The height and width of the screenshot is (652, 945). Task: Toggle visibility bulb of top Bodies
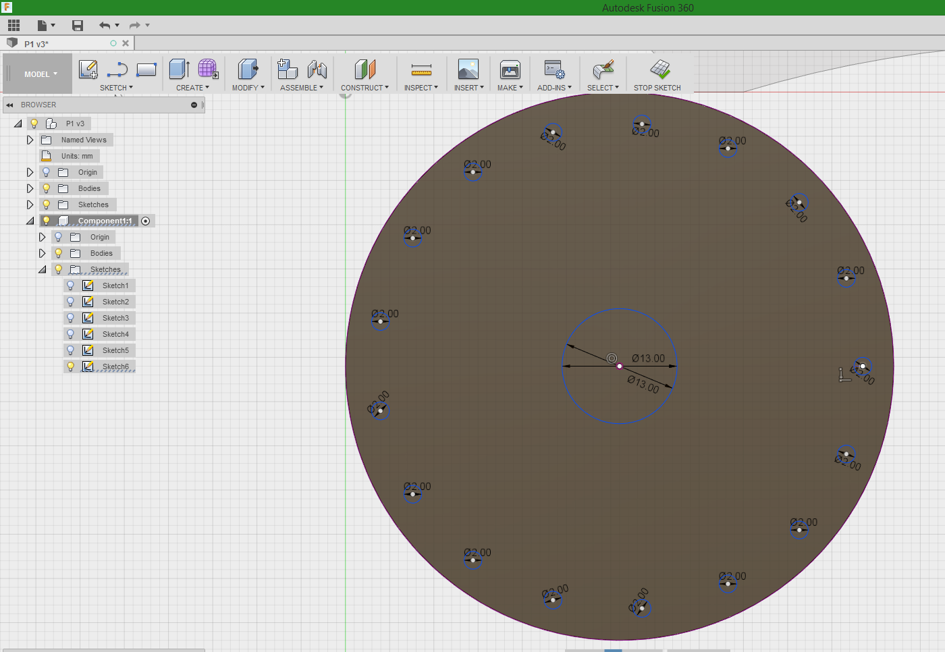[46, 188]
